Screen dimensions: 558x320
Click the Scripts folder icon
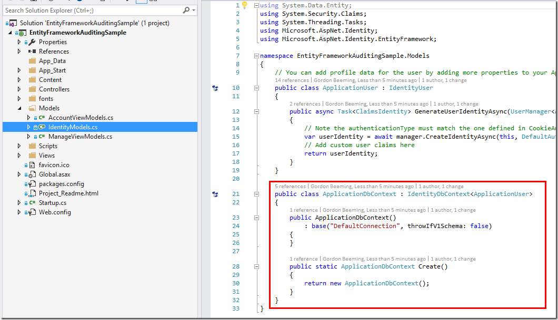32,146
